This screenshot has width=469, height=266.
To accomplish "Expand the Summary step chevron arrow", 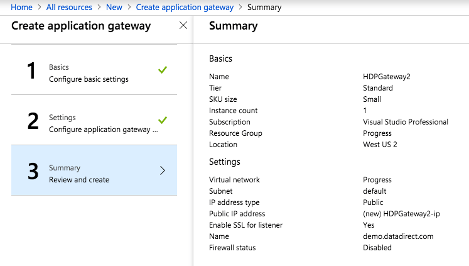I will click(x=163, y=170).
